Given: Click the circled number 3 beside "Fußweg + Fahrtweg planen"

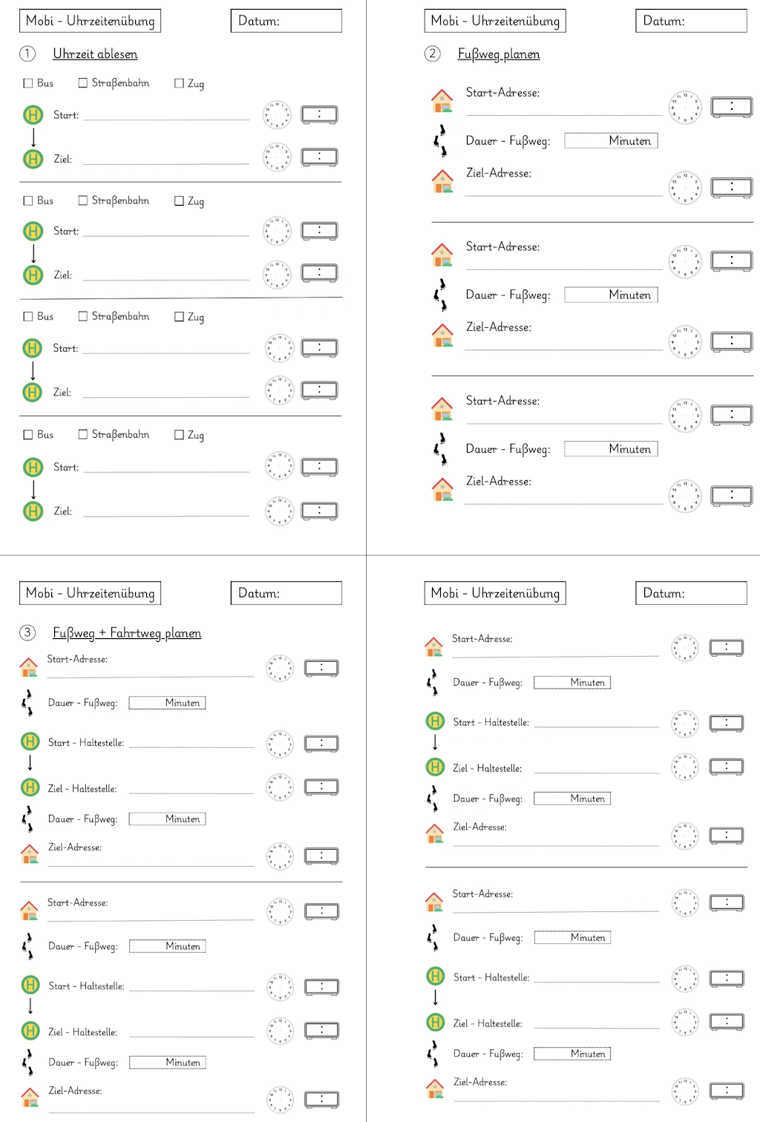Looking at the screenshot, I should (x=27, y=632).
